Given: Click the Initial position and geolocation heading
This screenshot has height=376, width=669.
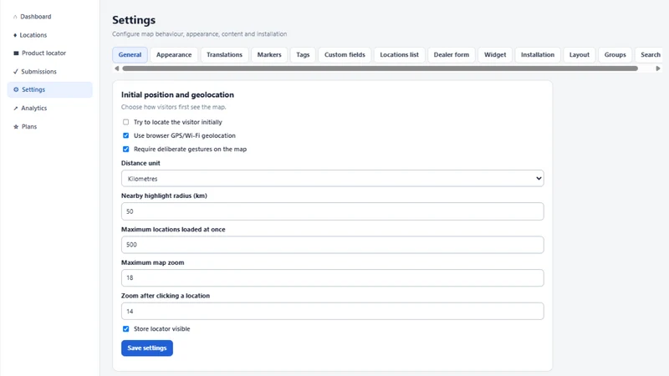Looking at the screenshot, I should point(177,94).
